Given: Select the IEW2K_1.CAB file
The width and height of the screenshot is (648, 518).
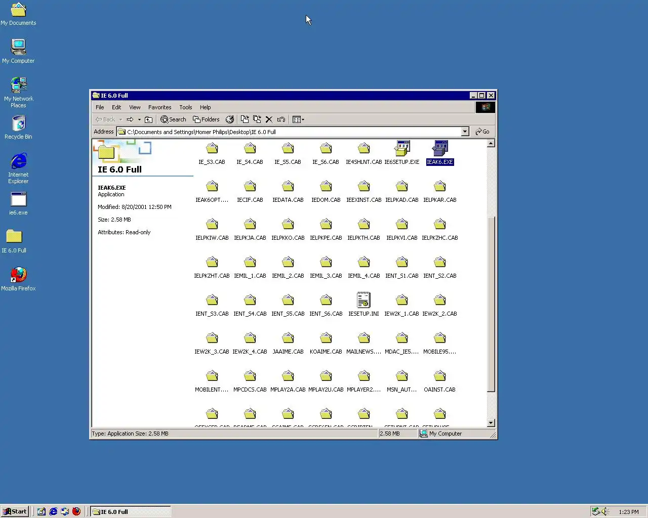Looking at the screenshot, I should tap(401, 305).
